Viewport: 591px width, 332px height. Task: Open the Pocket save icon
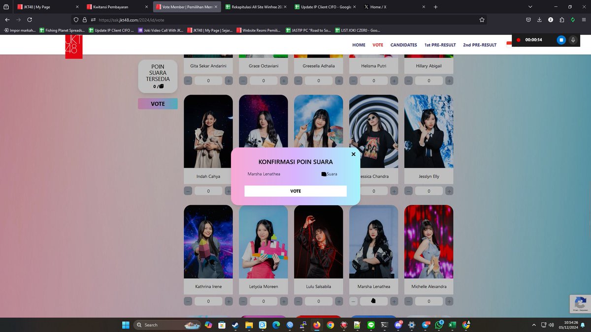pyautogui.click(x=528, y=20)
